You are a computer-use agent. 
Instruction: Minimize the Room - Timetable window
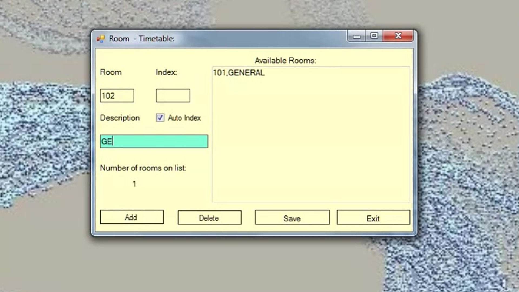357,36
